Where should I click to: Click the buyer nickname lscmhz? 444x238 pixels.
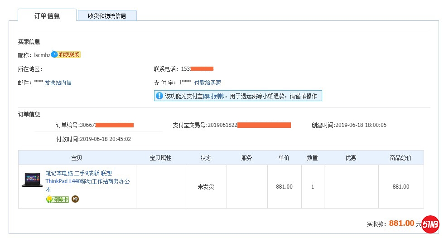coord(42,55)
